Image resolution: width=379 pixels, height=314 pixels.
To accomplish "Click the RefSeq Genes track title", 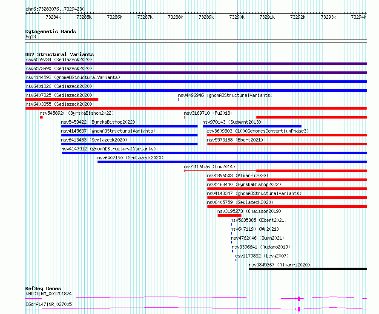I will 43,289.
